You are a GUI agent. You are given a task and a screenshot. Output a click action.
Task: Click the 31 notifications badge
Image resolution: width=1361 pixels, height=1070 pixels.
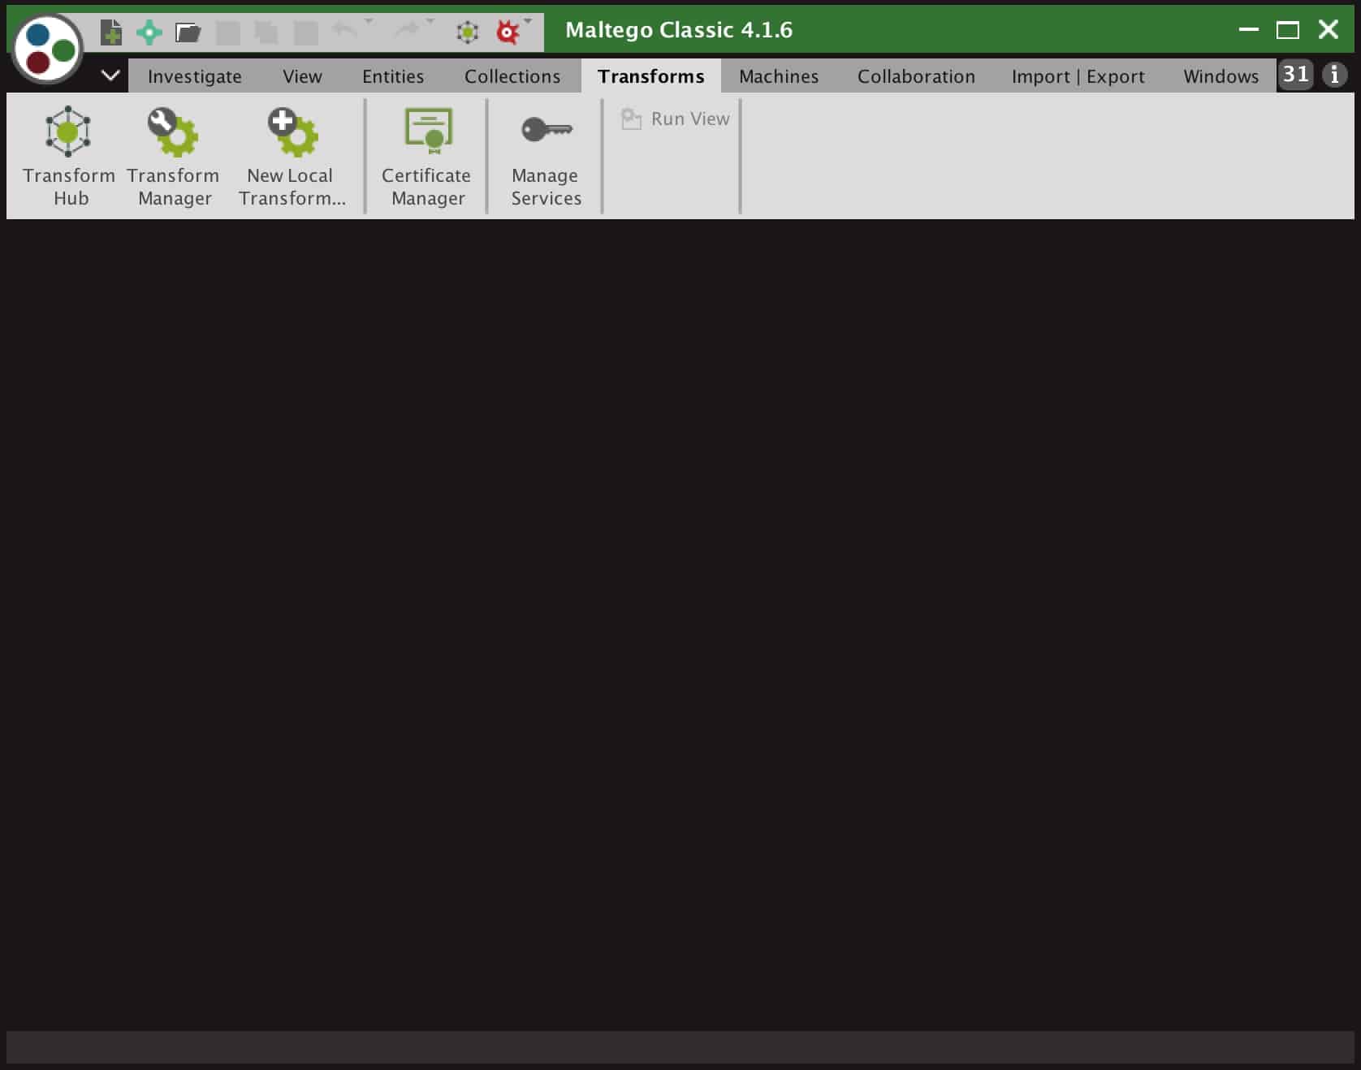click(x=1295, y=75)
